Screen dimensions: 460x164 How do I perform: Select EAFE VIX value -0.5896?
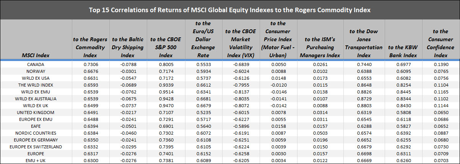click(x=241, y=126)
